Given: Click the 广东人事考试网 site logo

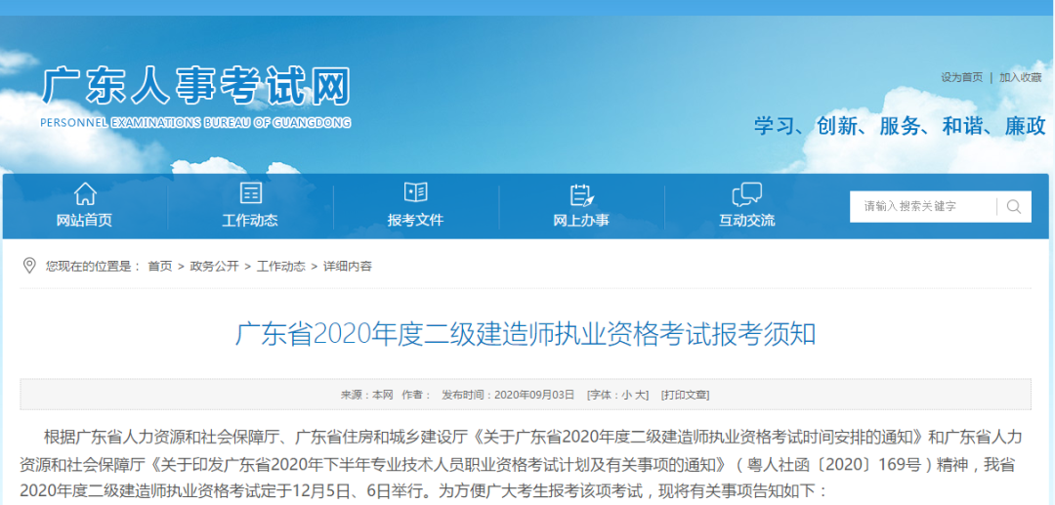Looking at the screenshot, I should click(196, 87).
